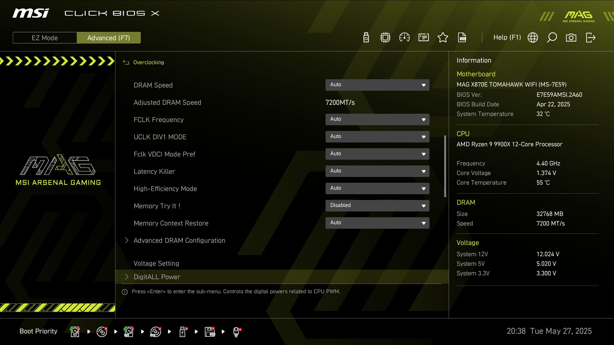Open the DRAM Speed dropdown
The width and height of the screenshot is (614, 345).
377,85
